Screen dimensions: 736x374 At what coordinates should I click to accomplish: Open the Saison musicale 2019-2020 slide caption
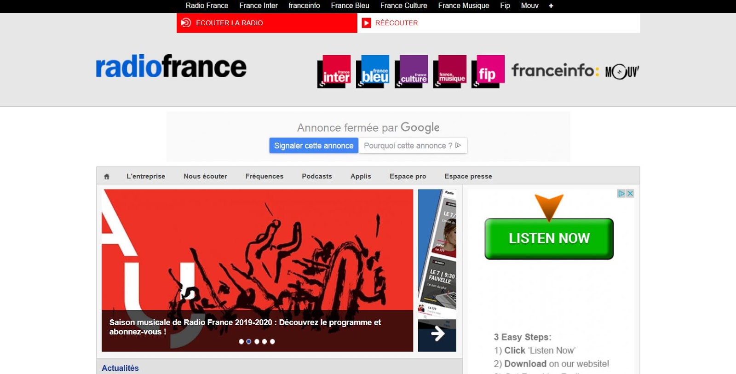coord(245,327)
